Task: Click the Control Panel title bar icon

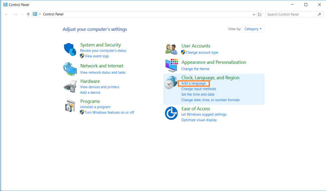Action: (x=5, y=4)
